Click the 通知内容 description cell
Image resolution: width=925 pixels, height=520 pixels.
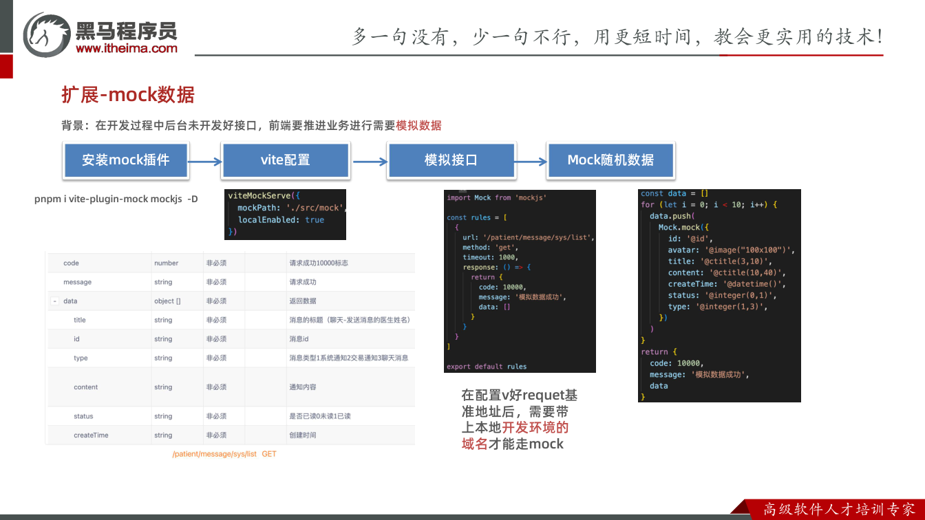303,387
